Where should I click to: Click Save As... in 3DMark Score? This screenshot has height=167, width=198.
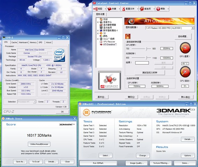click(x=20, y=161)
